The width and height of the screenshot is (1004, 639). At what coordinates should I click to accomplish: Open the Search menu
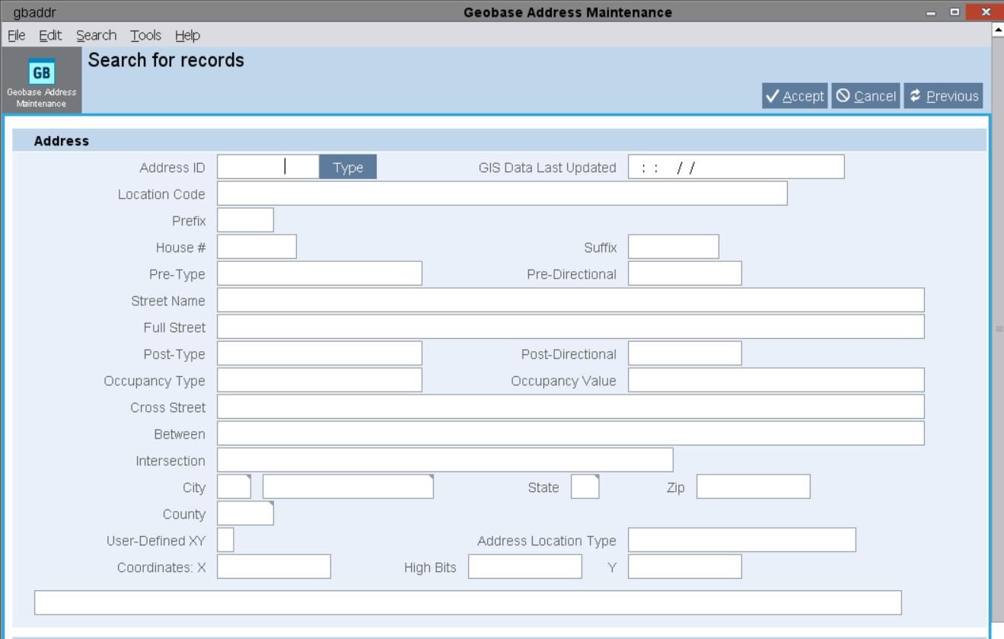coord(94,35)
